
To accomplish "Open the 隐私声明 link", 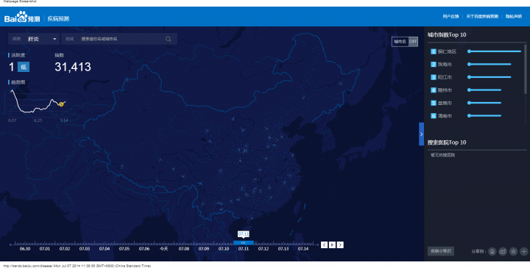I will pyautogui.click(x=514, y=16).
